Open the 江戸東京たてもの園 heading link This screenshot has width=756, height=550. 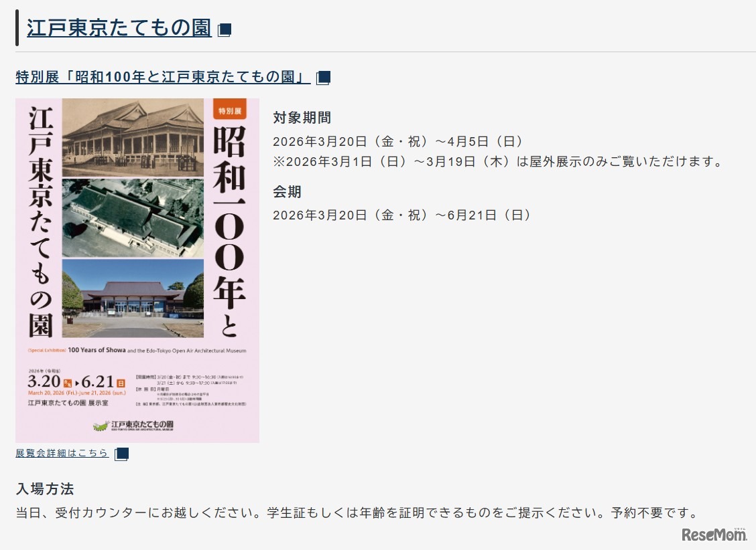(x=117, y=29)
